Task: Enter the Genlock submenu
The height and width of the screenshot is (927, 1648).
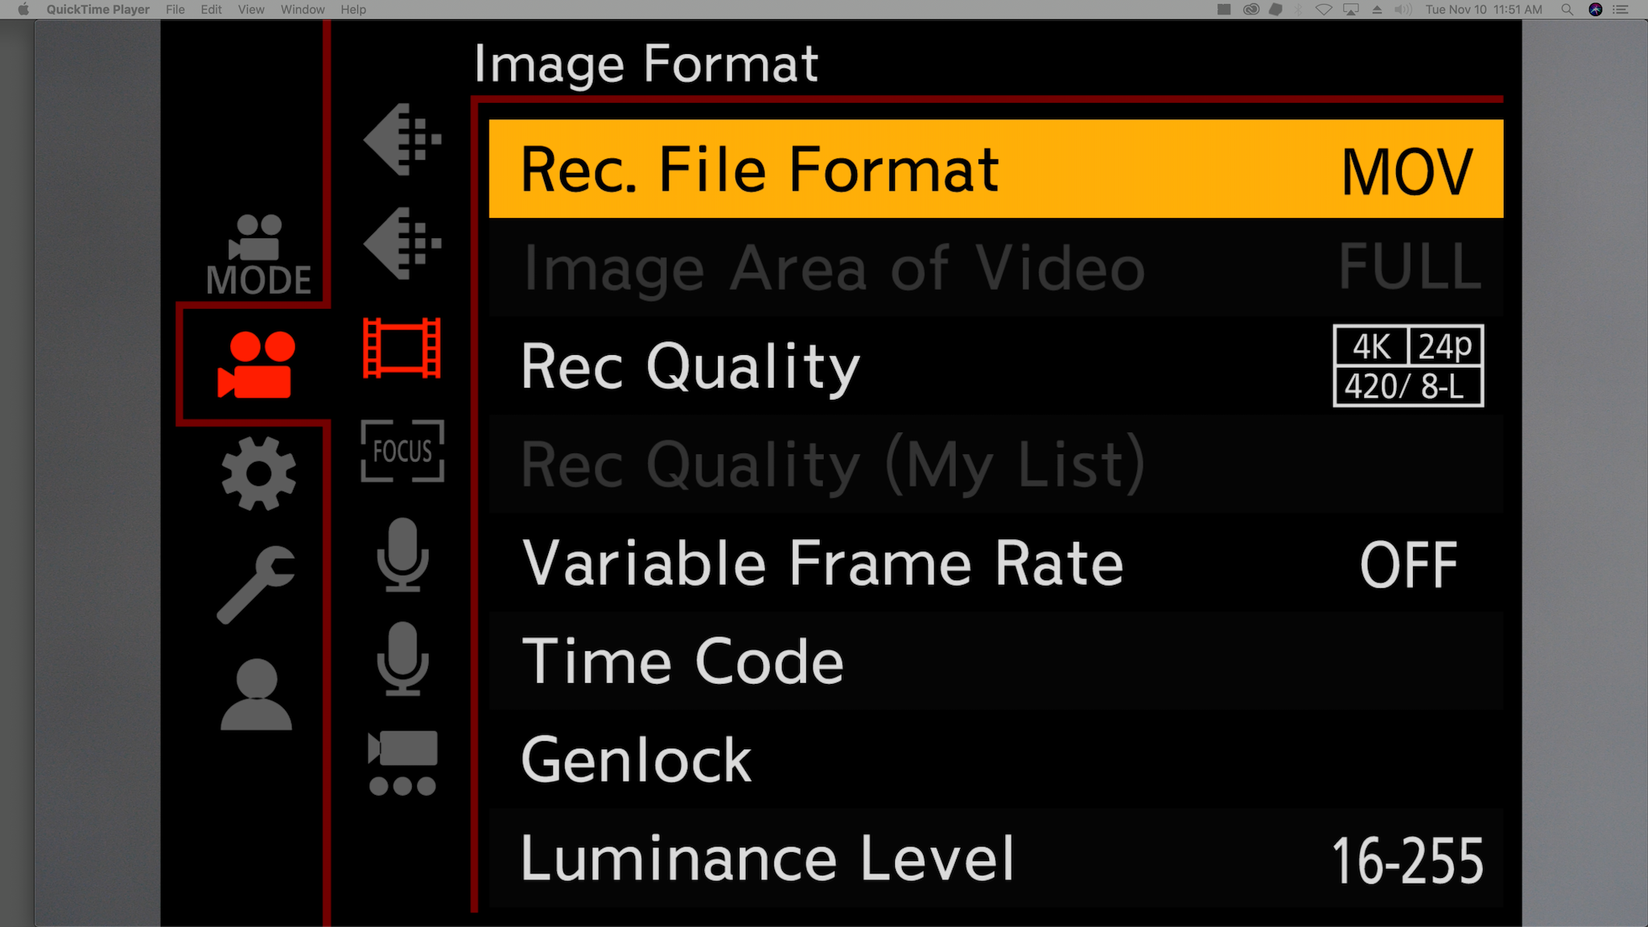Action: click(x=995, y=760)
